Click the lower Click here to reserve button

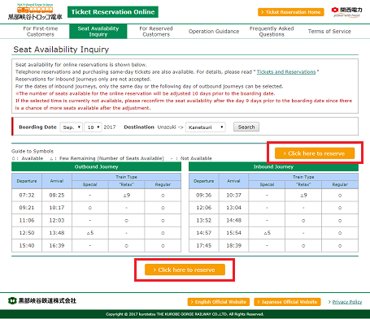[185, 269]
